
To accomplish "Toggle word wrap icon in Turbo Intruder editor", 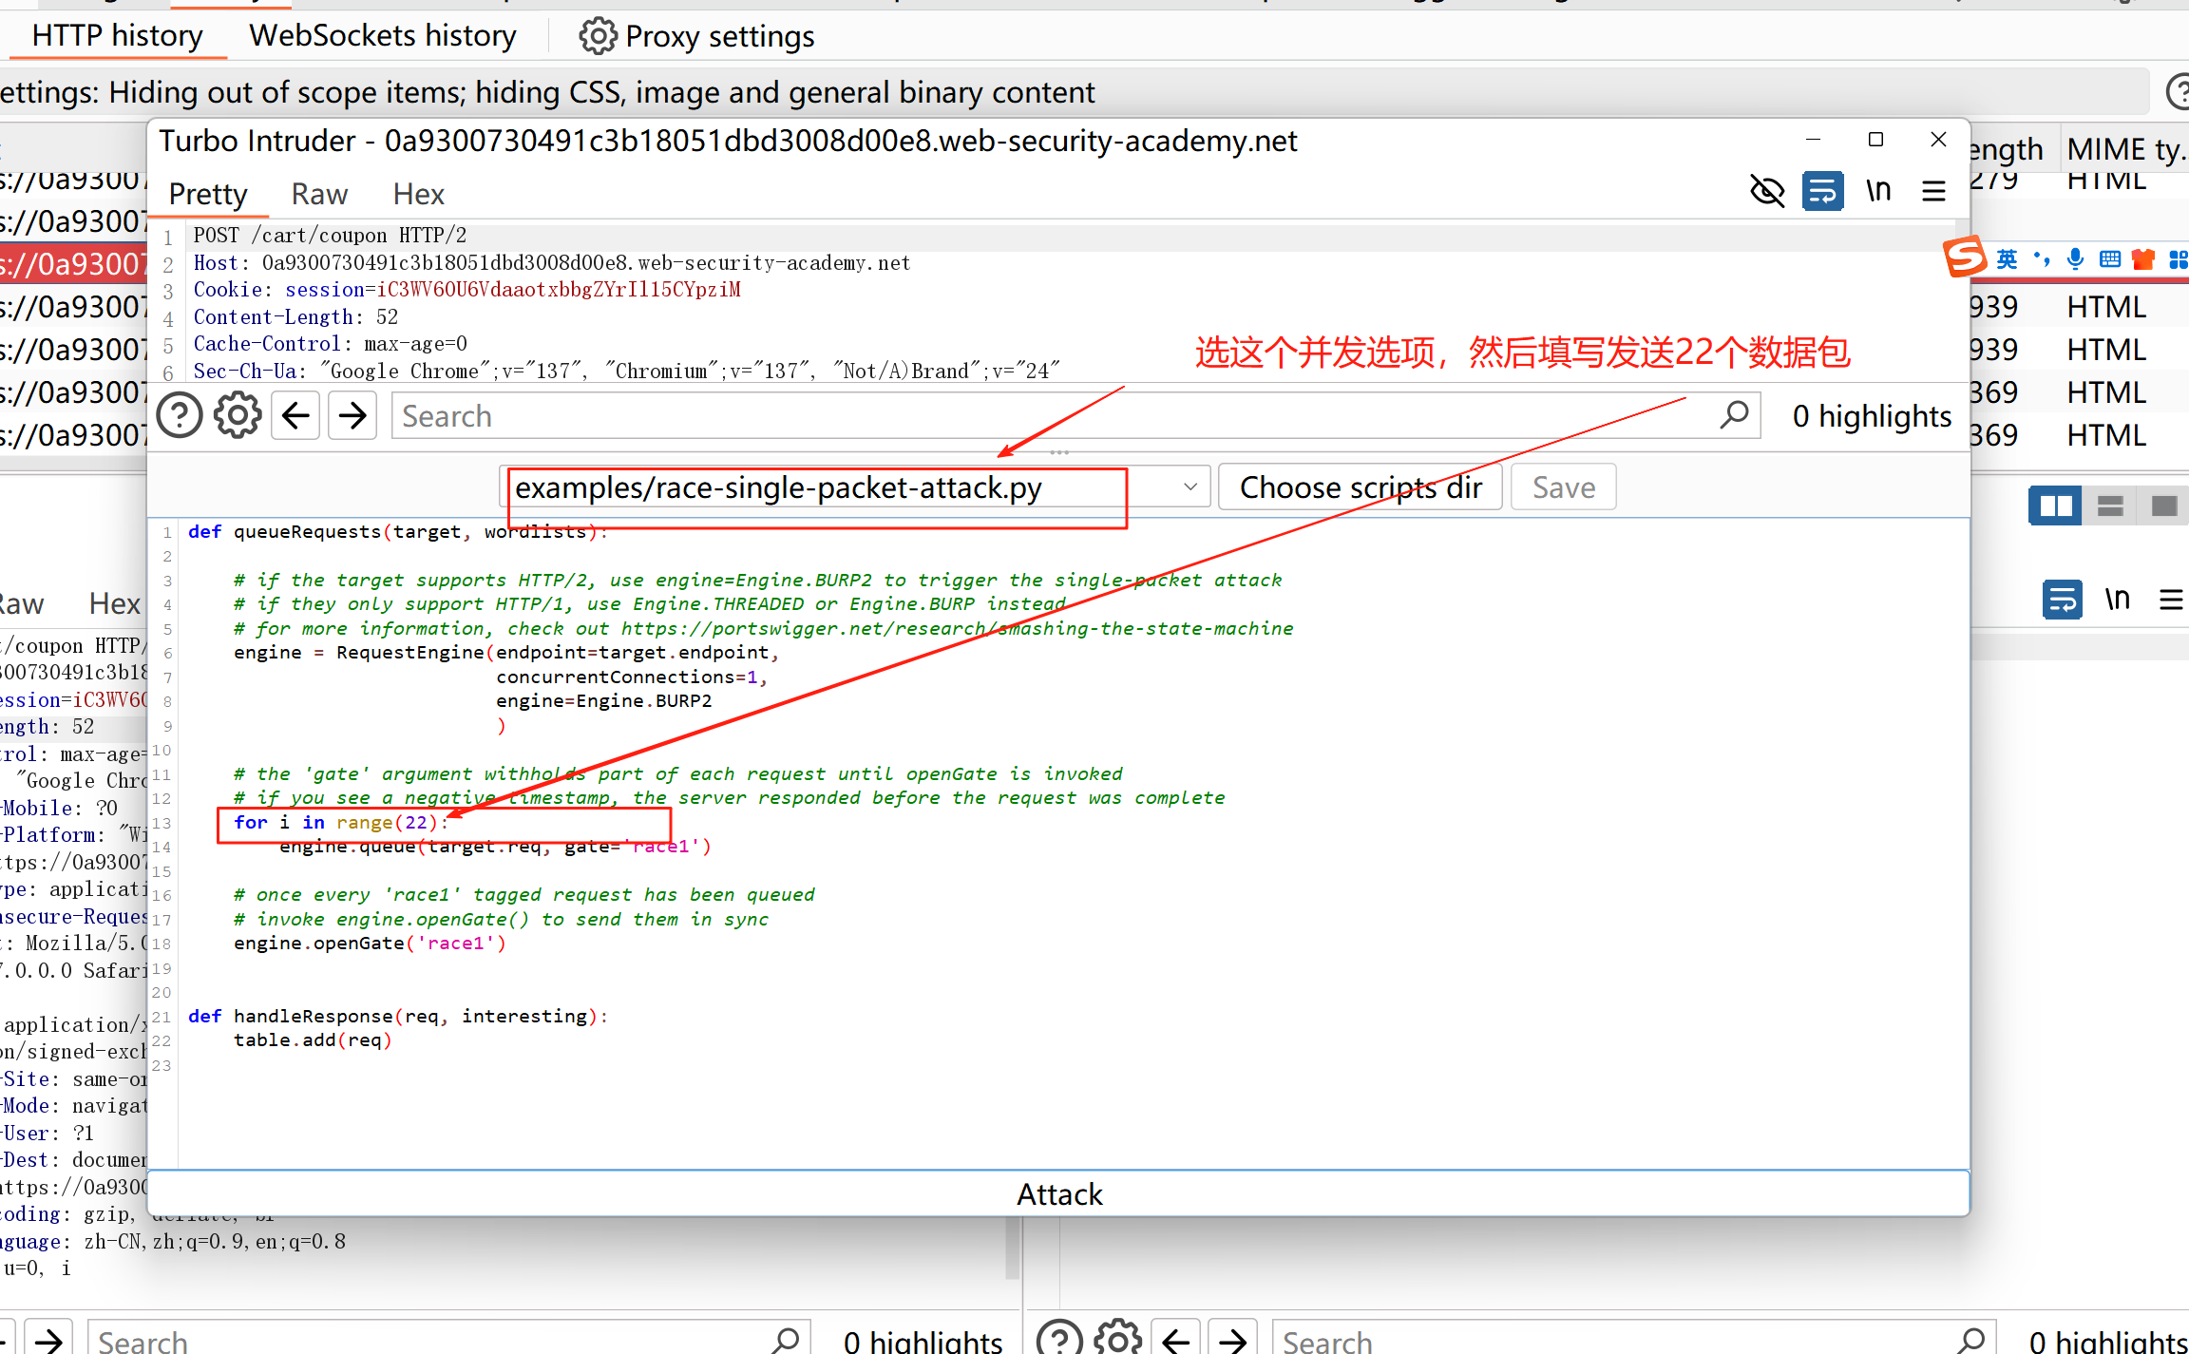I will pos(1822,192).
